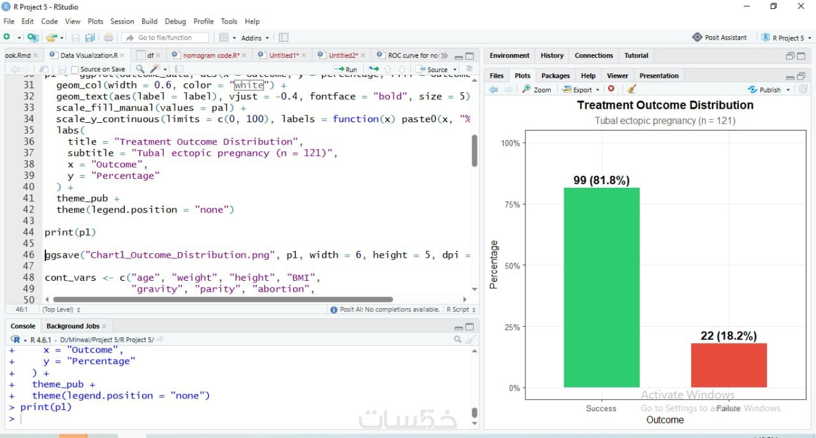Switch to the Connections tab
816x438 pixels.
point(594,55)
